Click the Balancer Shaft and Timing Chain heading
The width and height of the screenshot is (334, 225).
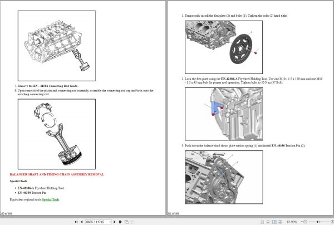pos(57,174)
